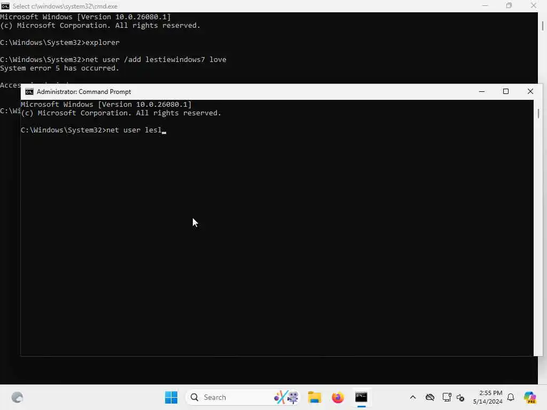Click the search highlights graphic in the Search box

tap(286, 397)
